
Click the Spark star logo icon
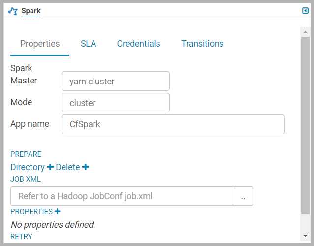pyautogui.click(x=13, y=11)
